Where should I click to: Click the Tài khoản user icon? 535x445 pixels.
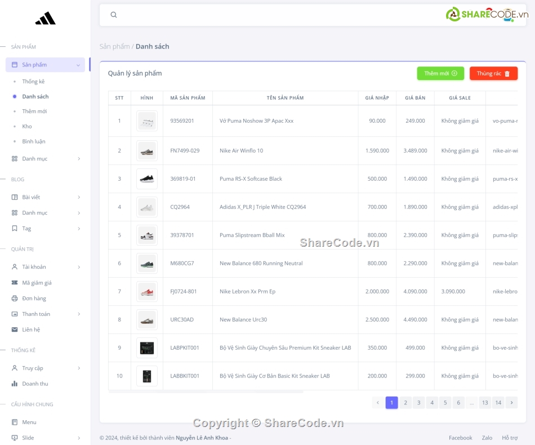14,267
